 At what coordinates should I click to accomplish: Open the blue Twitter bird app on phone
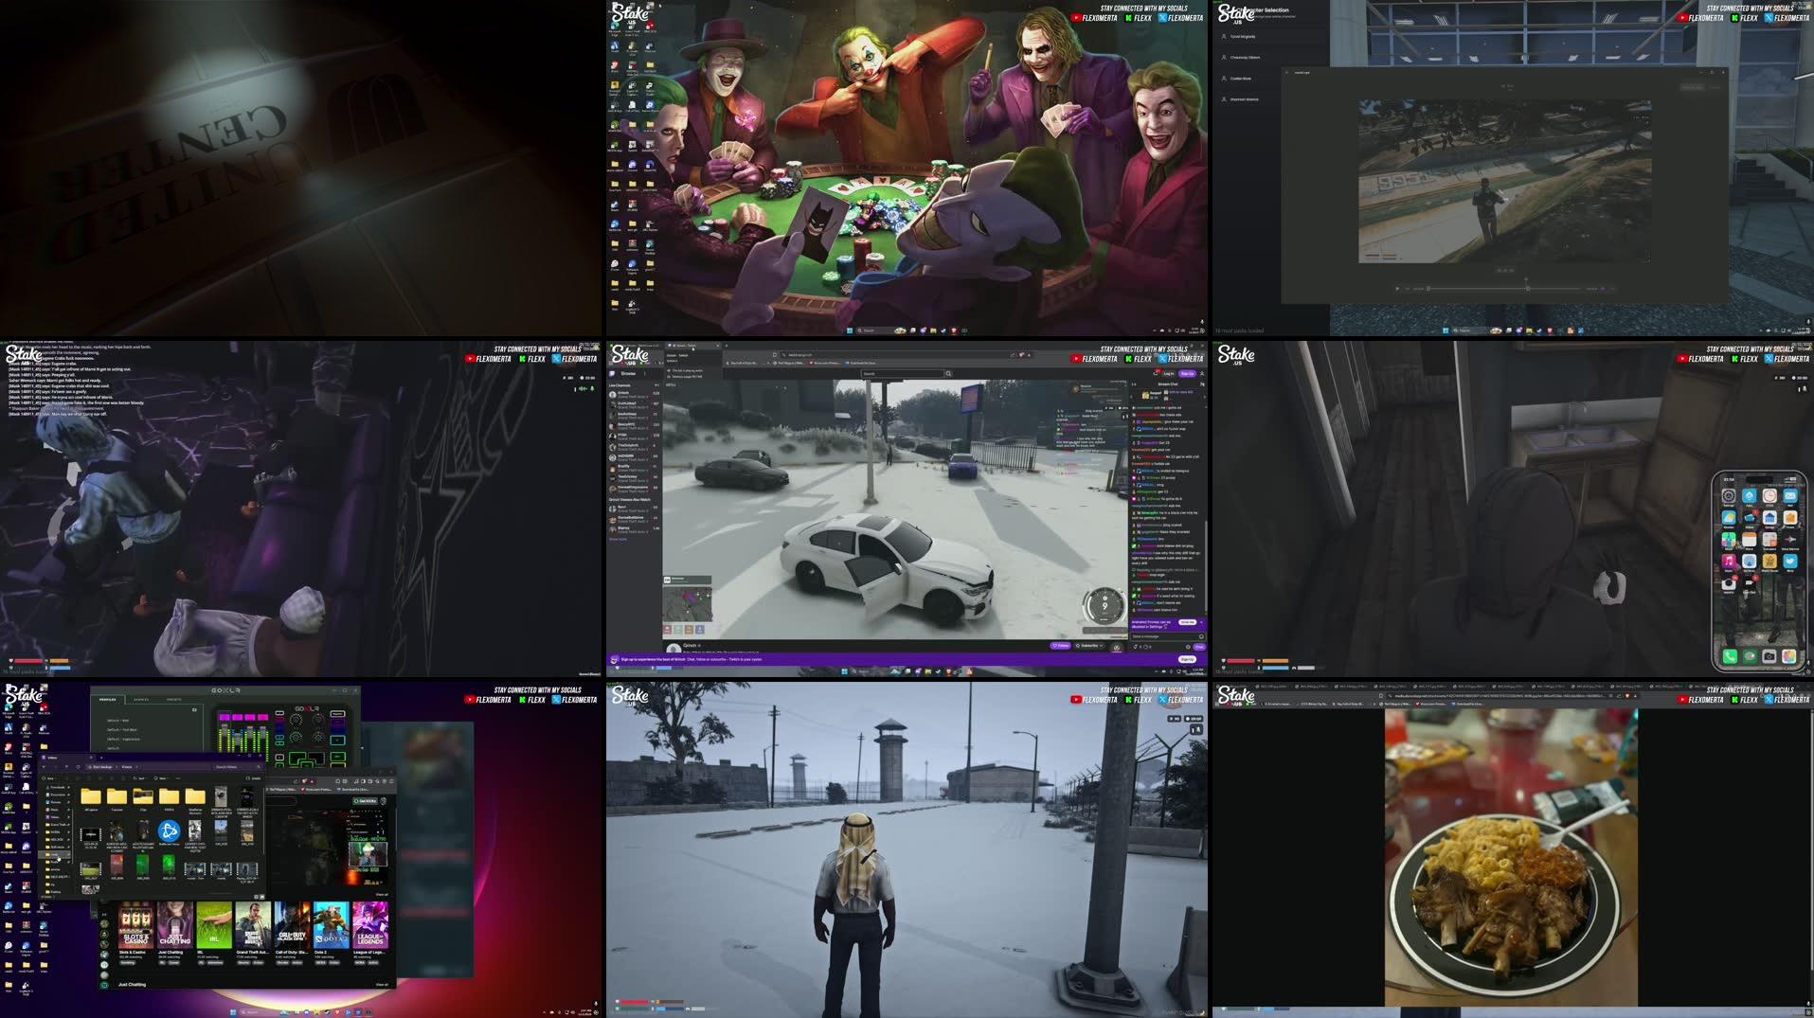click(1789, 562)
